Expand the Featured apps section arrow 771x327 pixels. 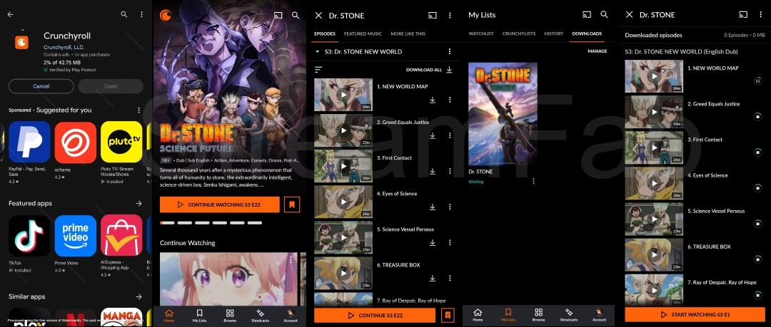(x=139, y=203)
